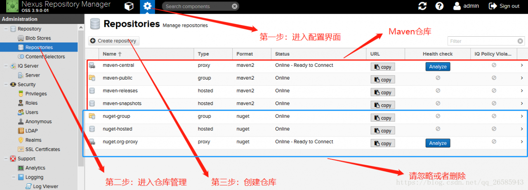Collapse the Logging tree node
The image size is (528, 190).
pyautogui.click(x=14, y=177)
